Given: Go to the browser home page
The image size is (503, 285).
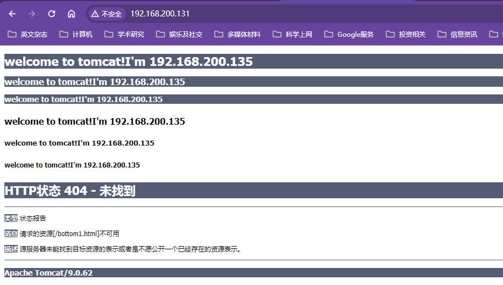Looking at the screenshot, I should coord(71,14).
